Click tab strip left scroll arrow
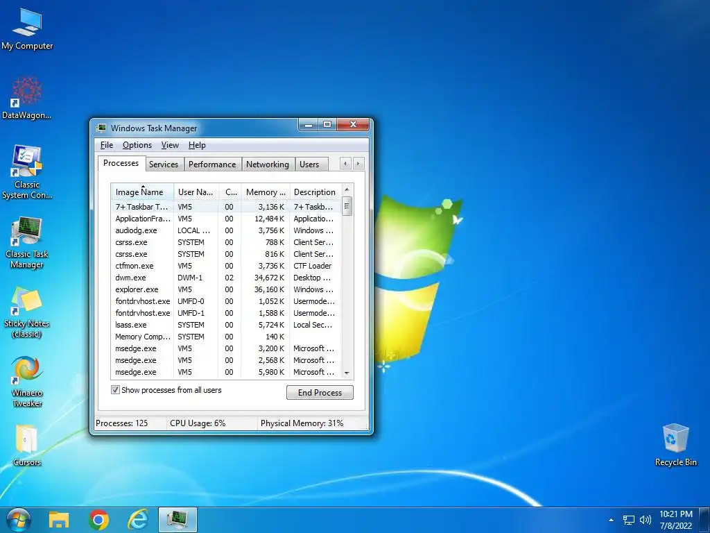This screenshot has height=533, width=710. click(345, 164)
